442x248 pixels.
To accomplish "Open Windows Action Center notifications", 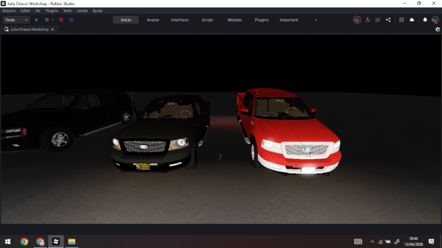I will coord(431,241).
